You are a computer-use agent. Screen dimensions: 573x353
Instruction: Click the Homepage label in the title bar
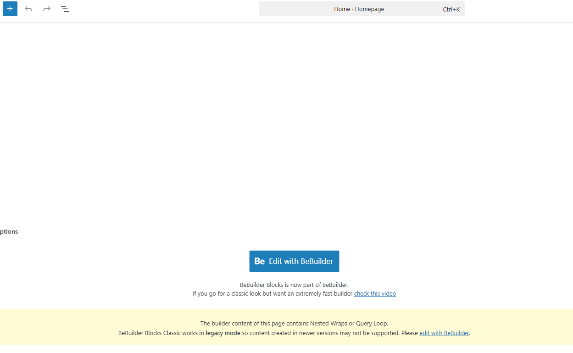(x=369, y=9)
